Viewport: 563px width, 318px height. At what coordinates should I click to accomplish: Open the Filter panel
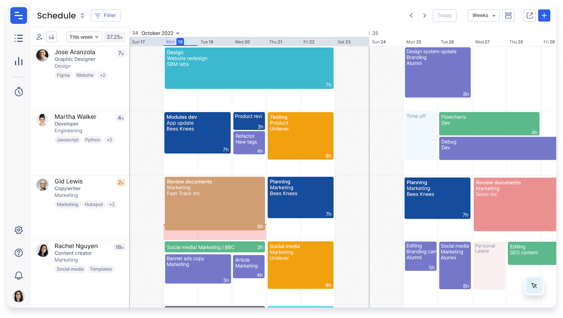(106, 16)
